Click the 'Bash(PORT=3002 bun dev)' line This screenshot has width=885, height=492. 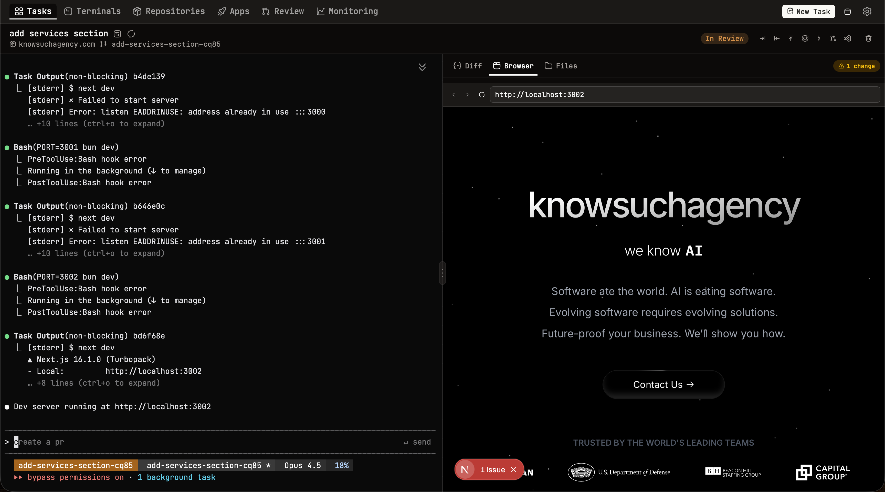click(66, 277)
